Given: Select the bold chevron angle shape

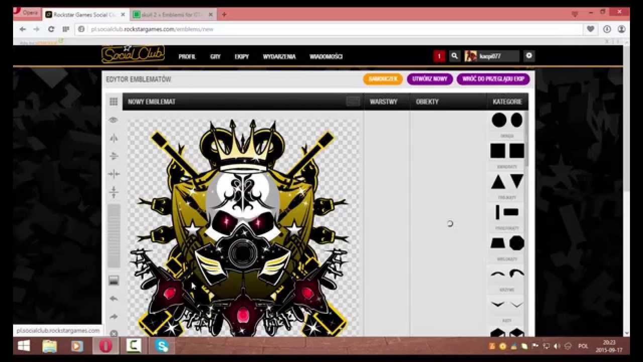Looking at the screenshot, I should tap(498, 305).
